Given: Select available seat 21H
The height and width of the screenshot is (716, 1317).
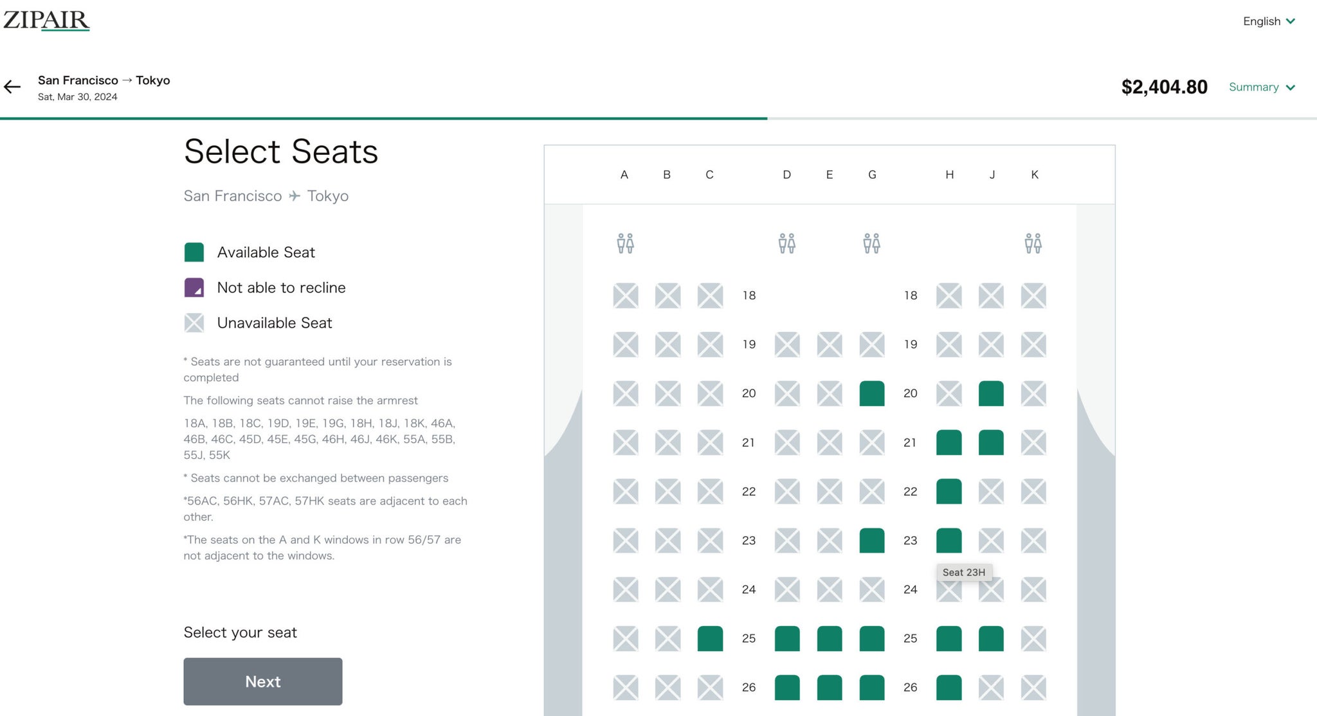Looking at the screenshot, I should click(x=949, y=442).
